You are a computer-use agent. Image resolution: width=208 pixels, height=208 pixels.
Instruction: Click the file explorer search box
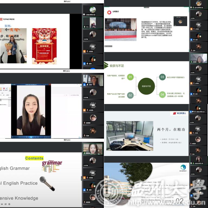[74, 95]
